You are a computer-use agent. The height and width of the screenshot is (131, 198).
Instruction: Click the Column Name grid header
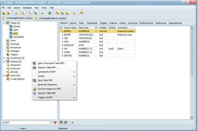(71, 28)
